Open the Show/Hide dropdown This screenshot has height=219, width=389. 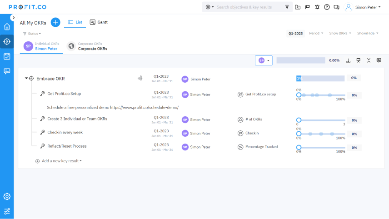368,33
